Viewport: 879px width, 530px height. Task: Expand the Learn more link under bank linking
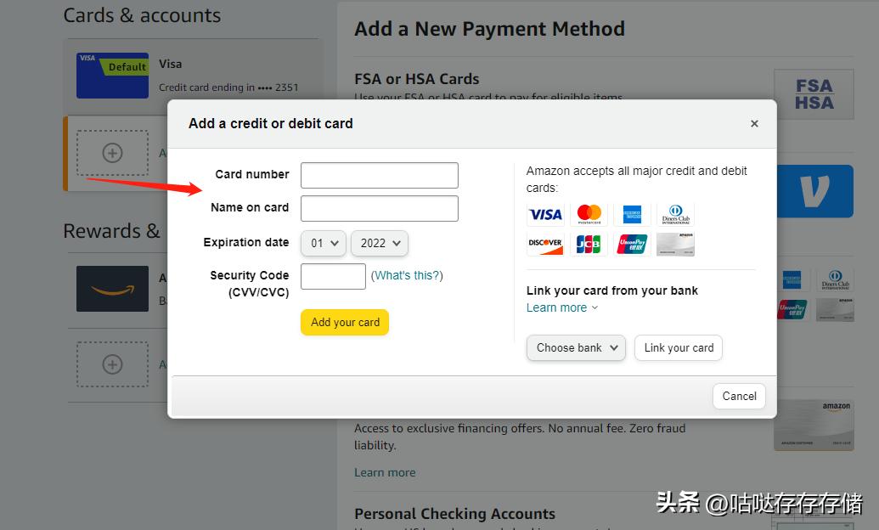[x=561, y=307]
